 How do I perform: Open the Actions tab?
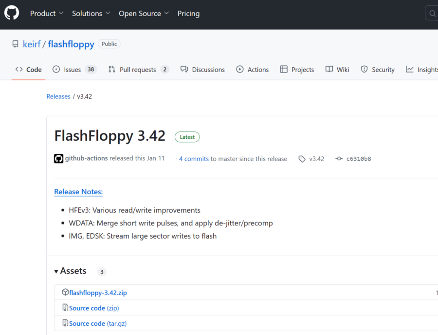252,70
